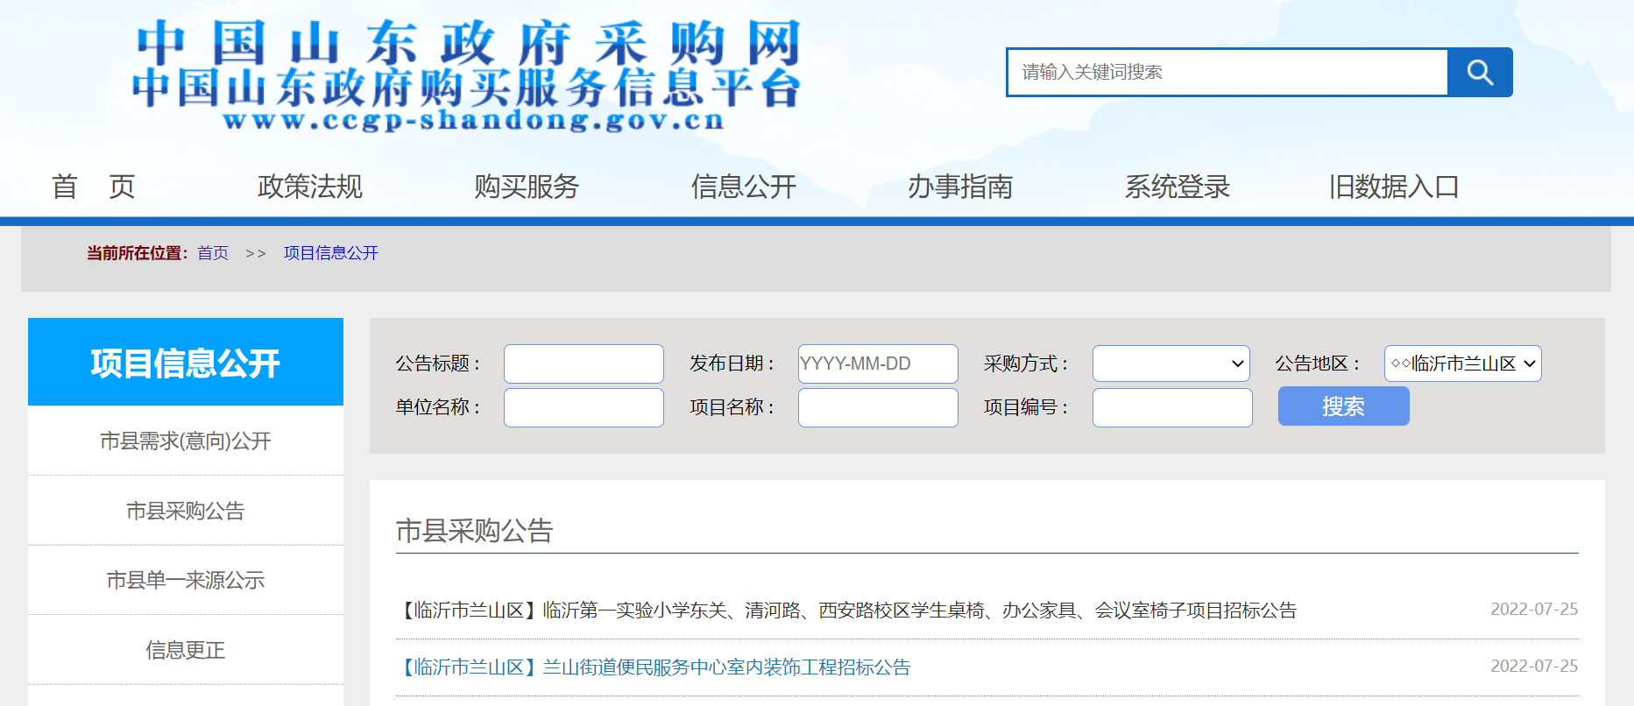Focus the 公告标题 input field

click(584, 364)
